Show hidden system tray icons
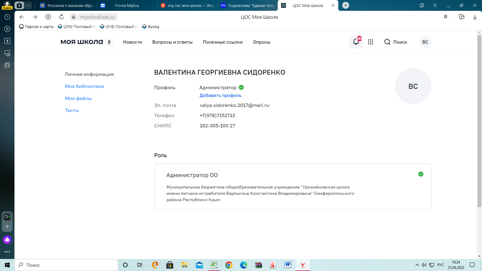 [x=417, y=265]
